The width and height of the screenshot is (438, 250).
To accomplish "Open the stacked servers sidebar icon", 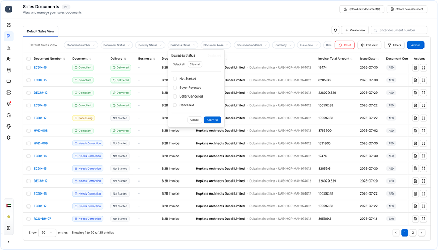I will point(9,93).
